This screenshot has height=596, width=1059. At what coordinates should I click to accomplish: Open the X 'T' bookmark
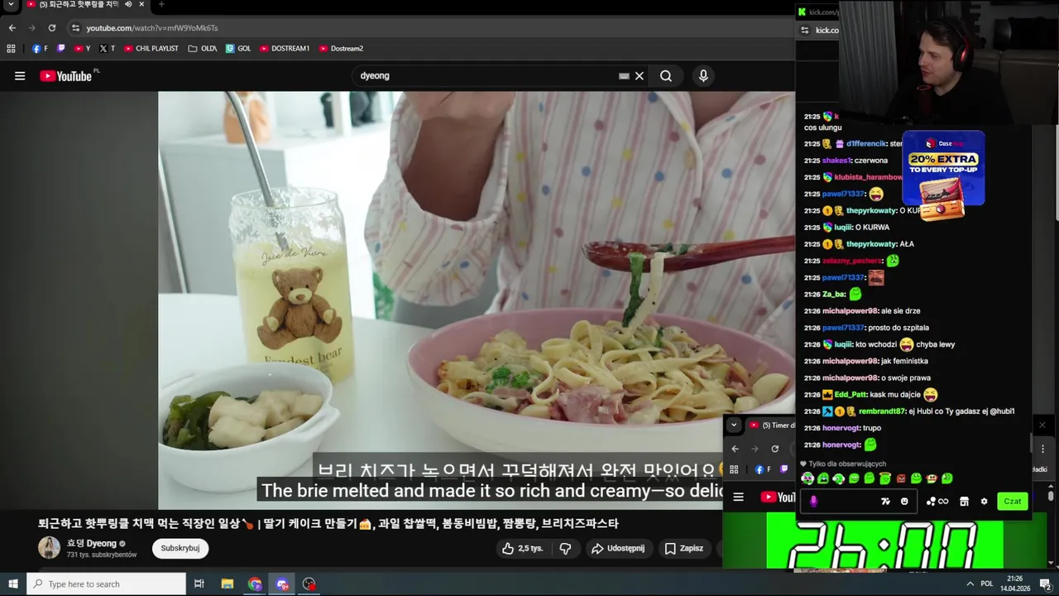click(x=107, y=49)
